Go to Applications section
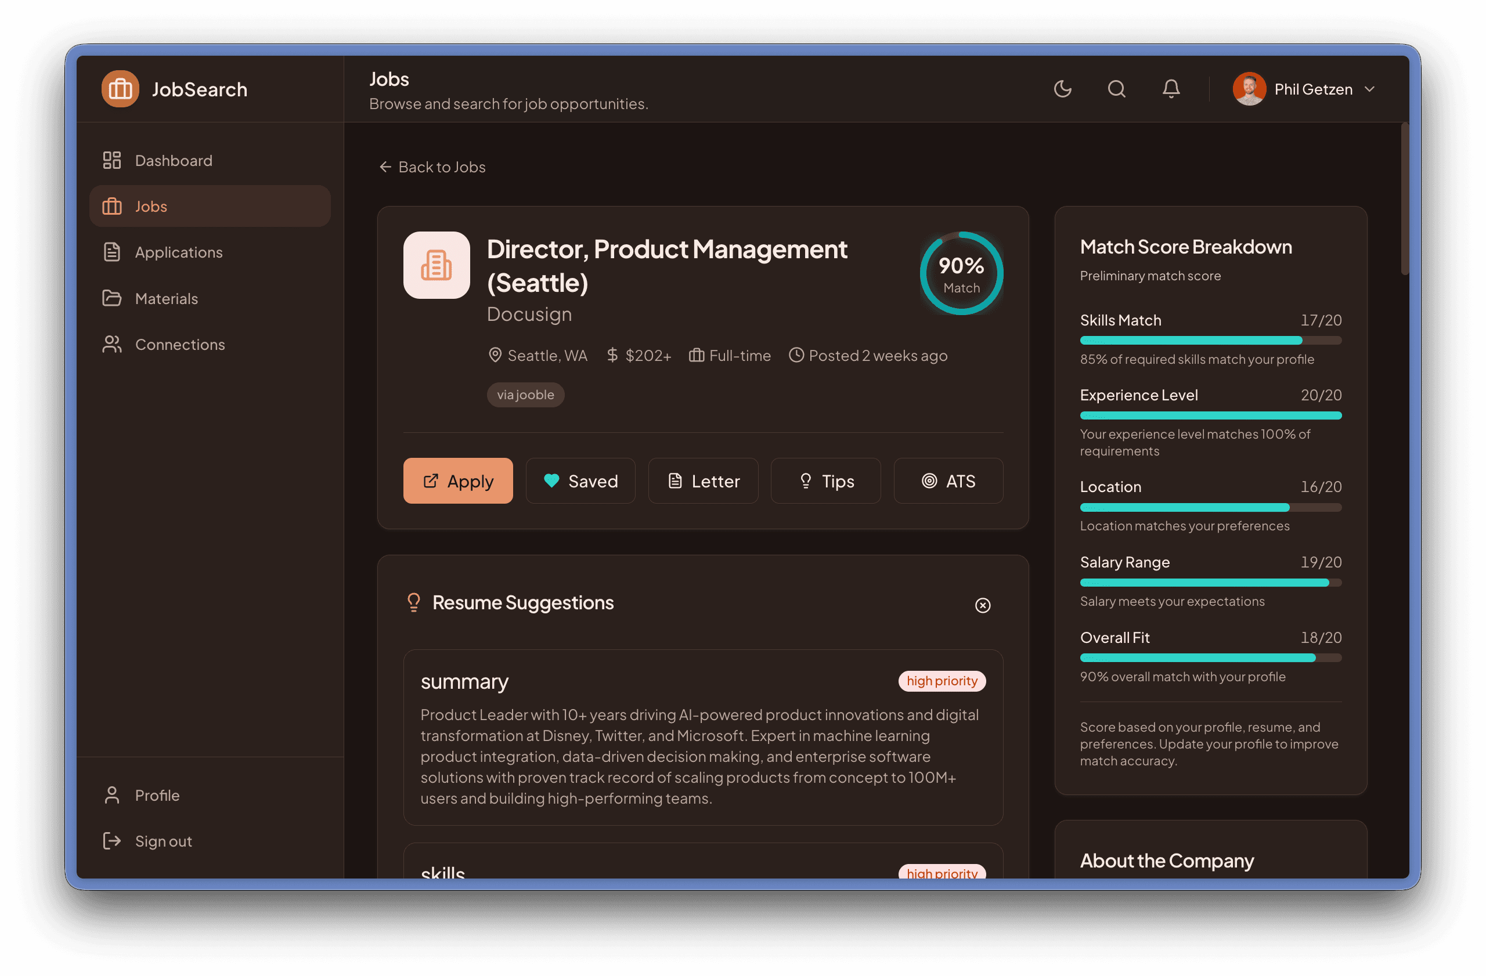 tap(178, 252)
